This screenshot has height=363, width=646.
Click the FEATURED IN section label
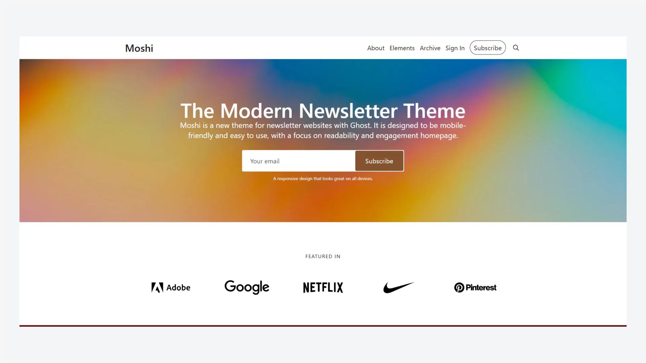323,256
